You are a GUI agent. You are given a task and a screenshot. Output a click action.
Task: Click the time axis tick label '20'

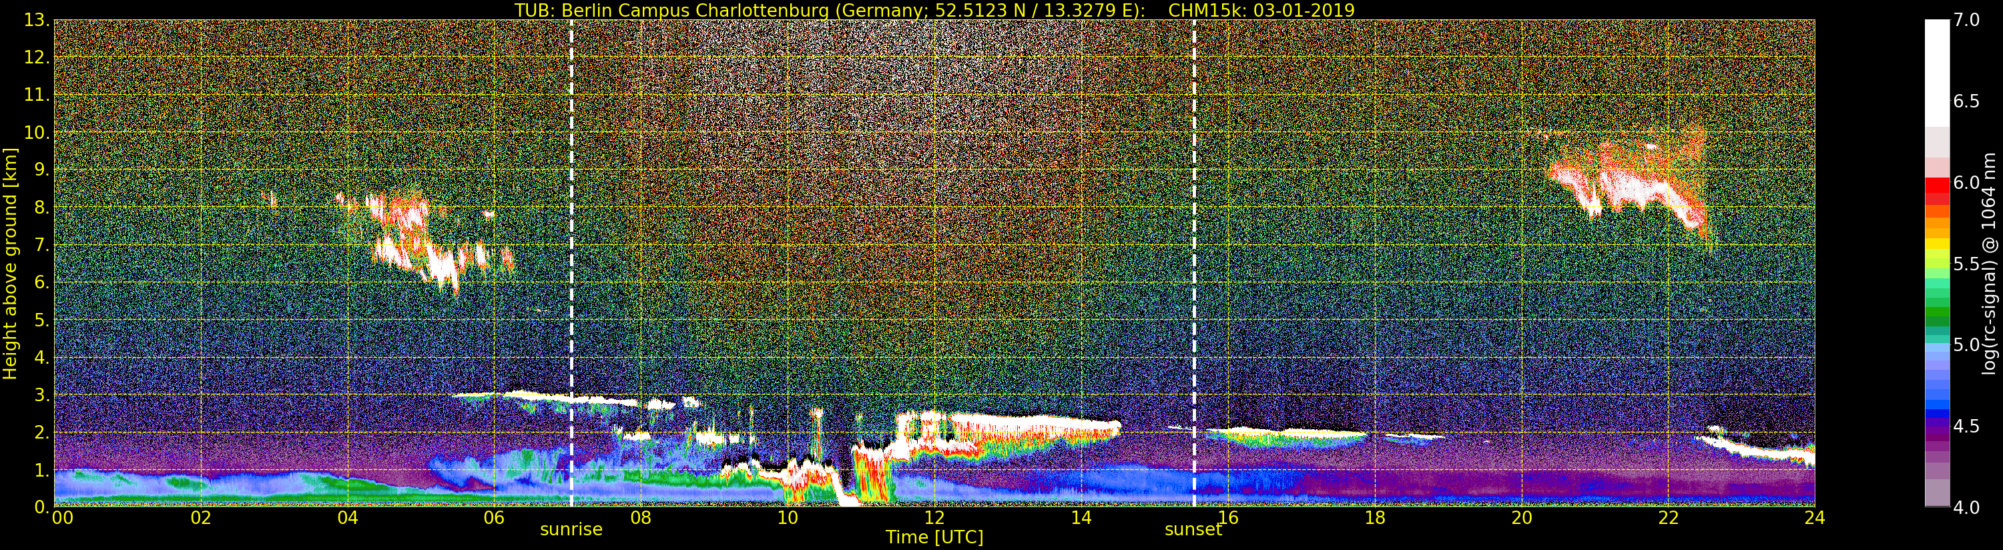click(1522, 518)
